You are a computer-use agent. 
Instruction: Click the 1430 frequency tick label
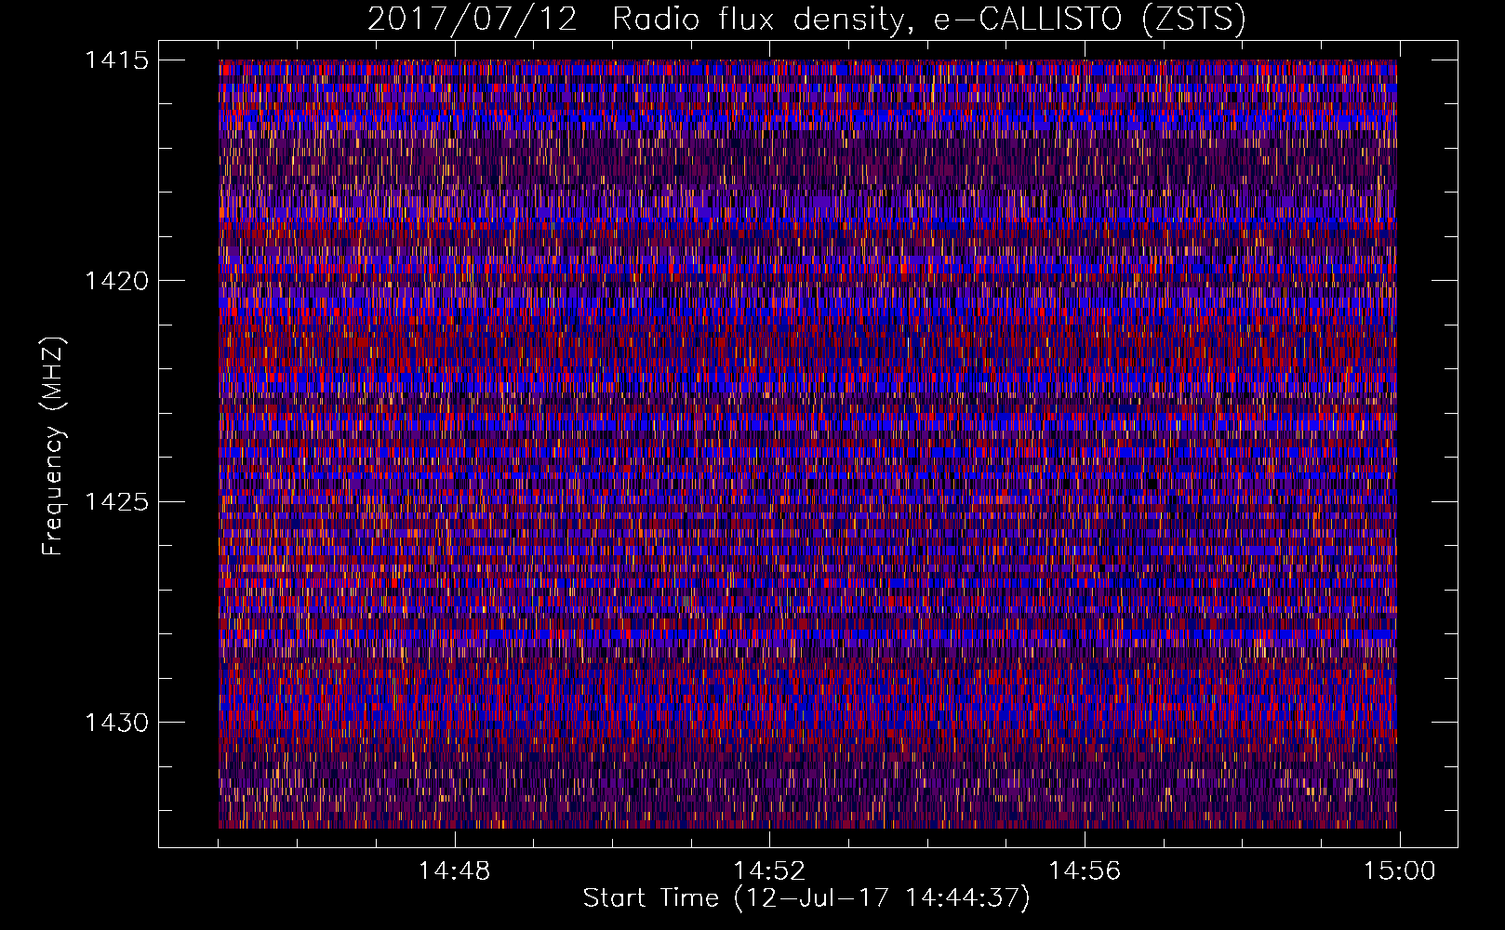(116, 723)
